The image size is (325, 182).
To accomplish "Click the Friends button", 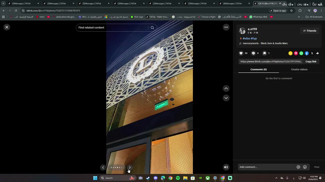I will point(310,31).
